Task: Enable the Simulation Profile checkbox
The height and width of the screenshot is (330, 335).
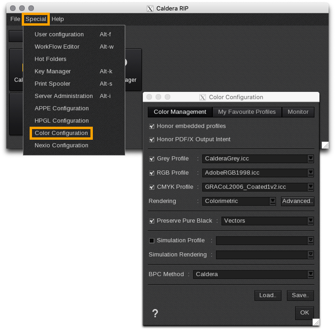Action: [152, 240]
